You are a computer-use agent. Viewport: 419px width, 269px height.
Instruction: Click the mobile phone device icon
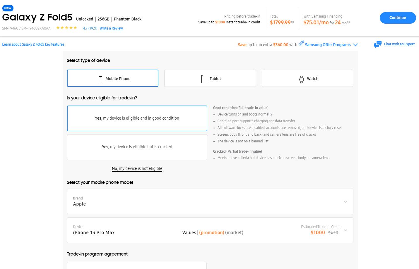pyautogui.click(x=100, y=79)
